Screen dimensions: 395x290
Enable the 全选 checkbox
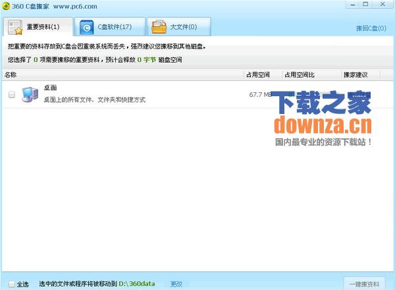(x=12, y=284)
